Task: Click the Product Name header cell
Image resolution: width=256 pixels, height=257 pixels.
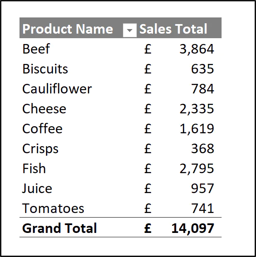Action: pos(68,29)
